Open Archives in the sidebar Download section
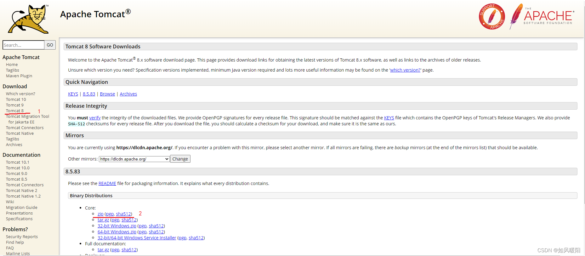This screenshot has height=256, width=585. click(x=14, y=144)
